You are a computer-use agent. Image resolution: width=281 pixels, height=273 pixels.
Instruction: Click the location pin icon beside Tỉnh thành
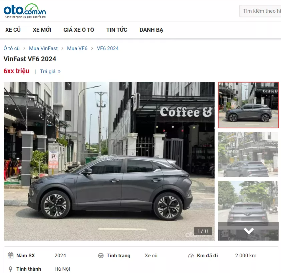10,269
